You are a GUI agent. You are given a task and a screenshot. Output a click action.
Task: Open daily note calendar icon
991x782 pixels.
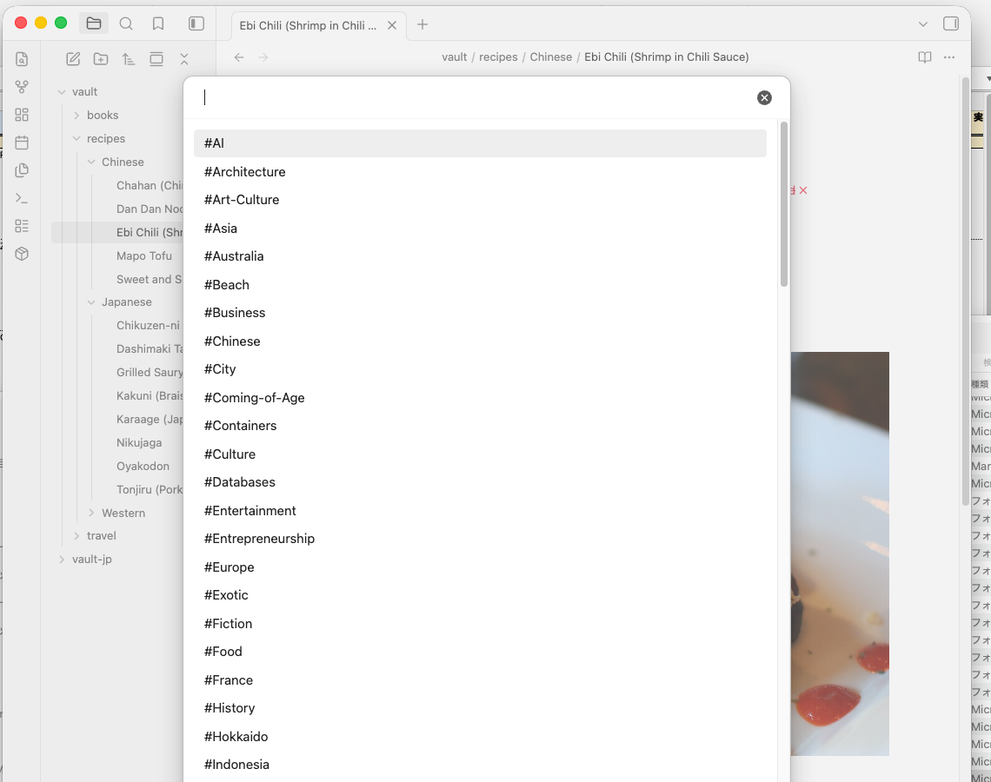(22, 142)
